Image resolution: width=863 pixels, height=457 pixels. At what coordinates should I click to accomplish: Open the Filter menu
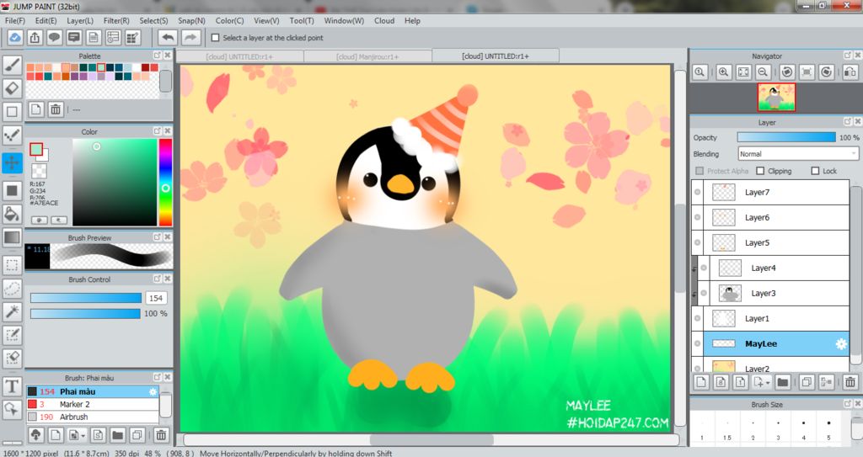116,20
